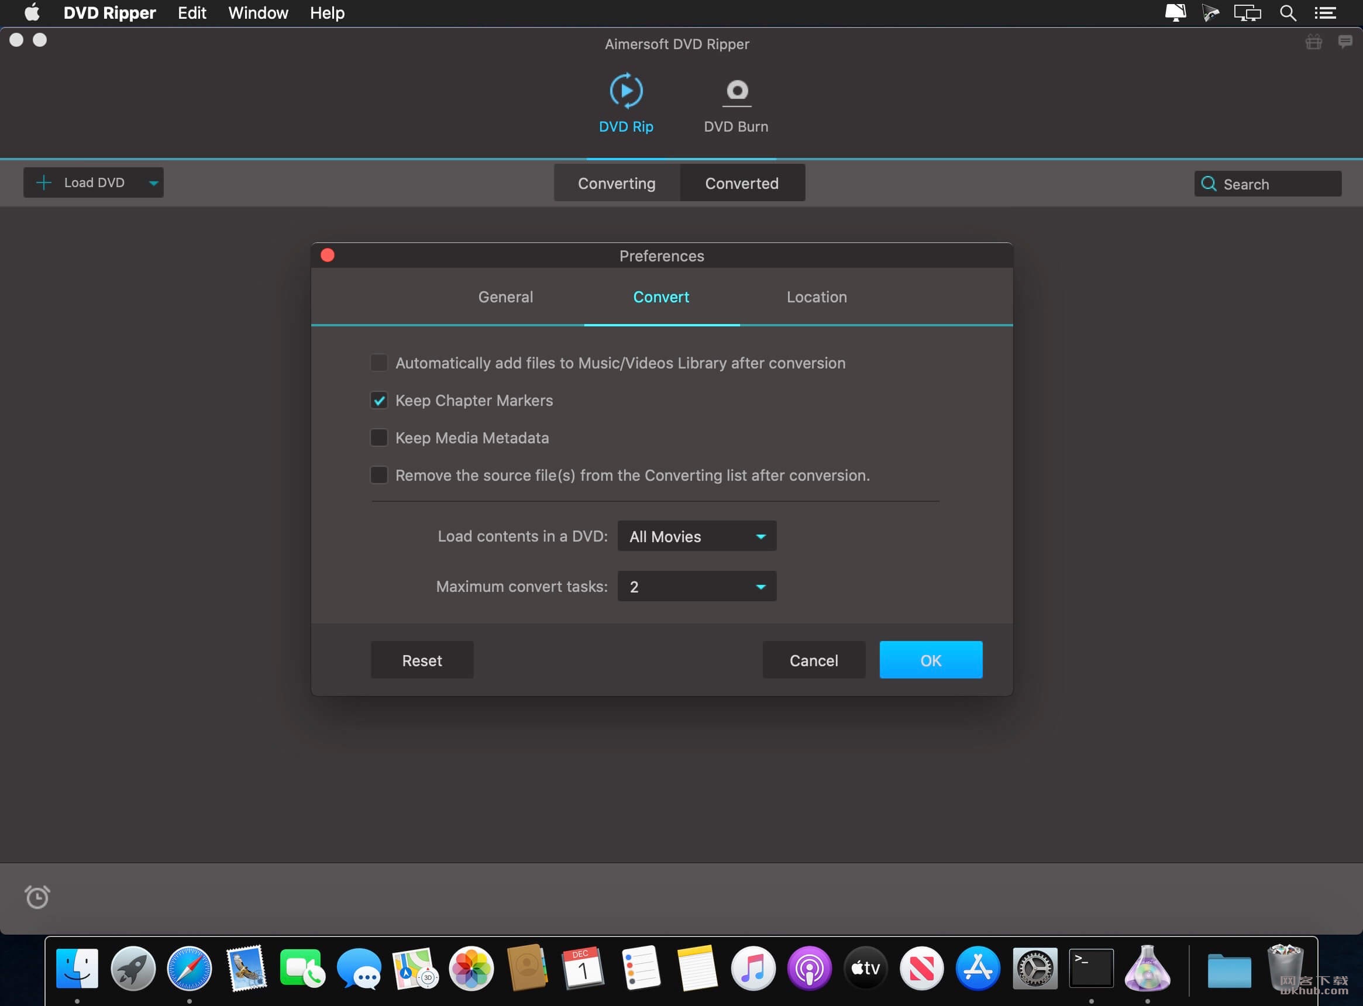Open Podcasts from the Dock
Image resolution: width=1363 pixels, height=1006 pixels.
click(810, 968)
